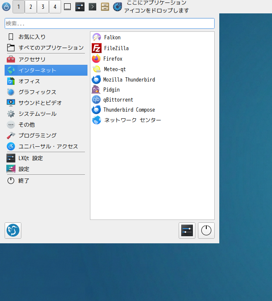This screenshot has width=272, height=301.
Task: Open the Pidgin messenger entry
Action: click(152, 89)
